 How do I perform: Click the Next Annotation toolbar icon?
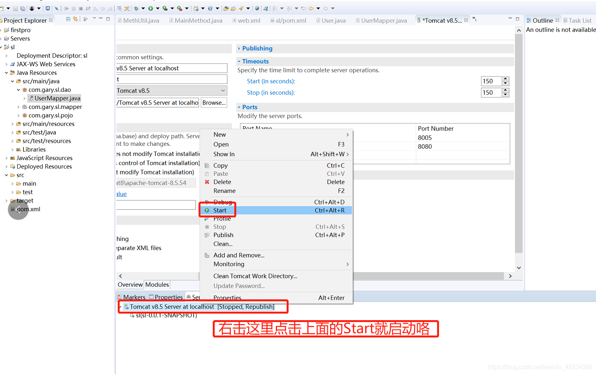click(x=275, y=8)
